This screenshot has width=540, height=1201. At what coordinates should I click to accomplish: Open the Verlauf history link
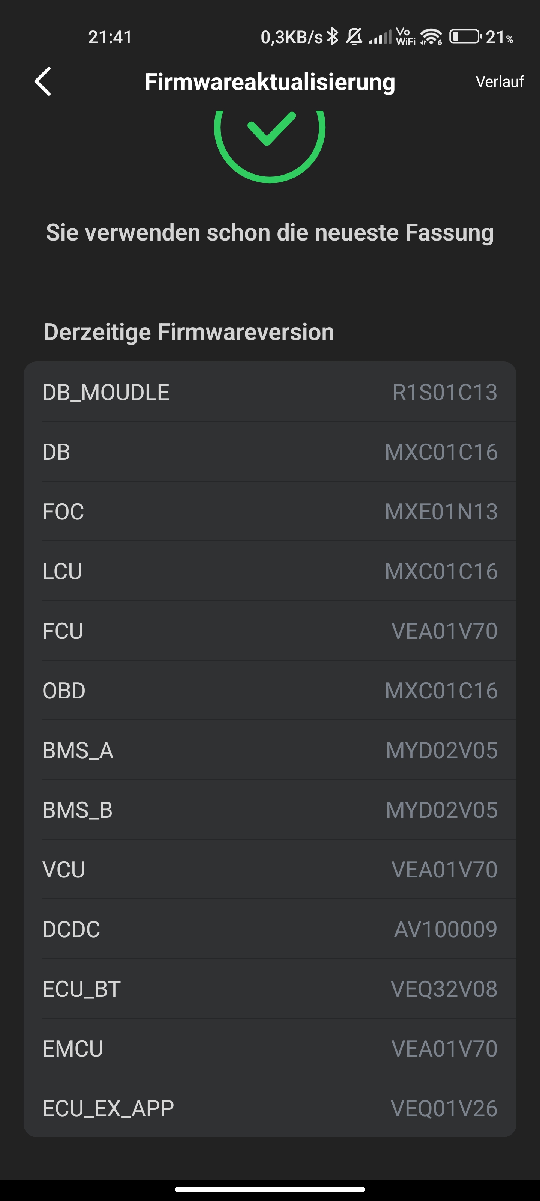click(499, 82)
